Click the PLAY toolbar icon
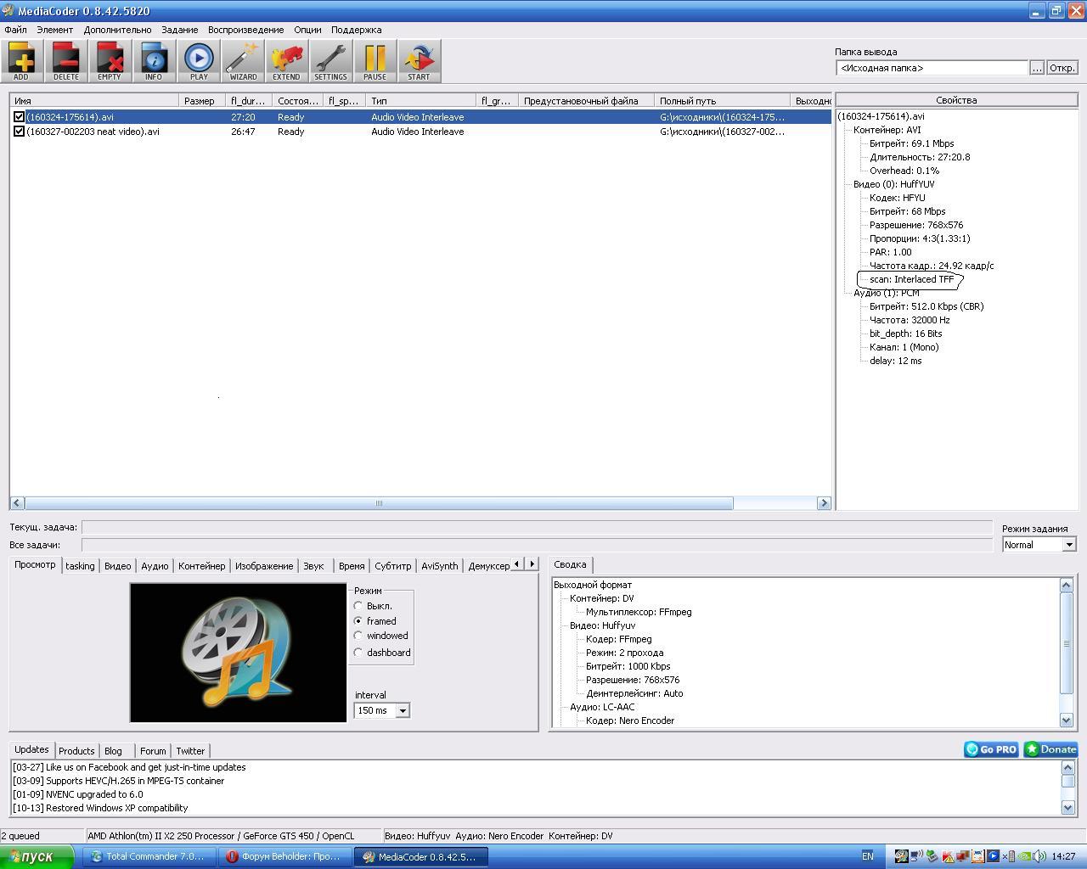 click(199, 61)
